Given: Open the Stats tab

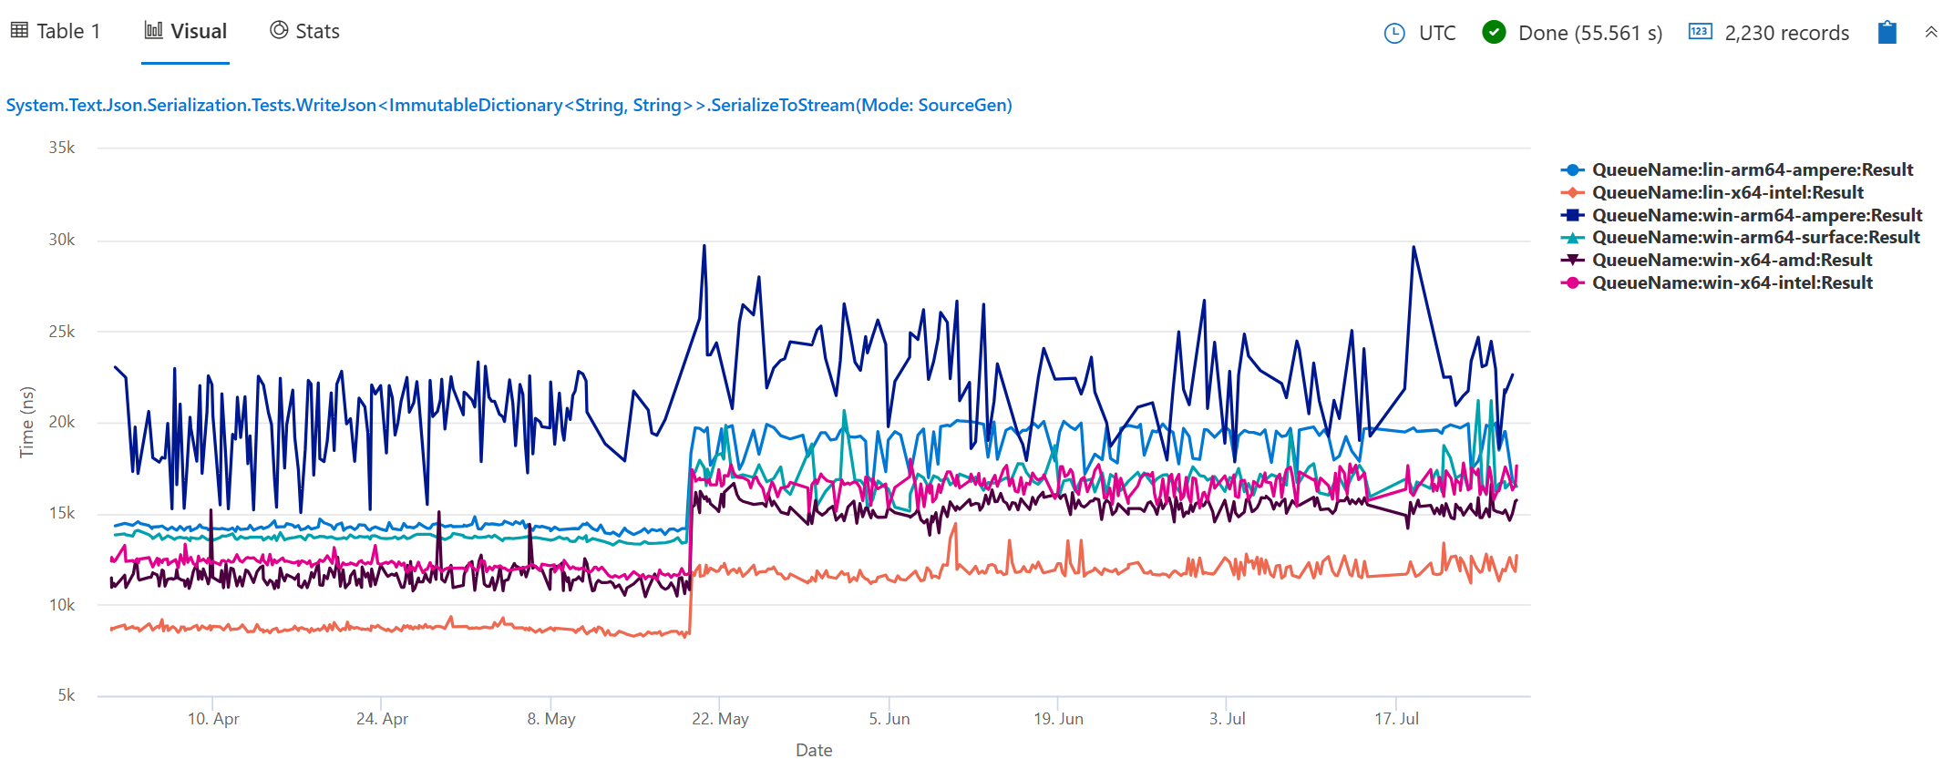Looking at the screenshot, I should [x=316, y=30].
